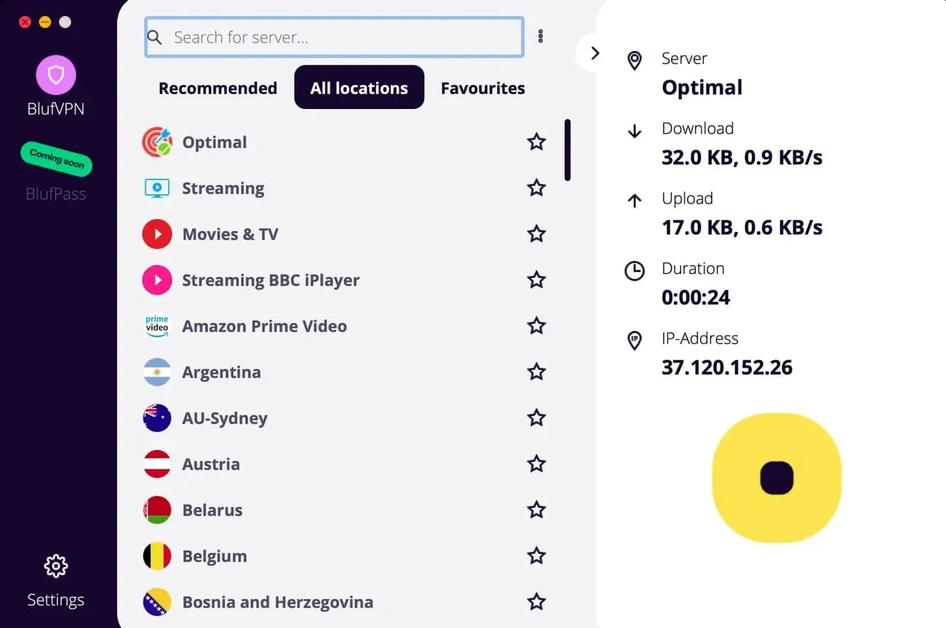The image size is (946, 628).
Task: Click the three-dot options menu icon
Action: coord(541,36)
